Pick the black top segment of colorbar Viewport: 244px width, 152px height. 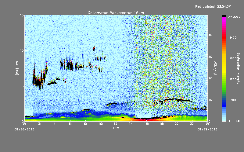tap(224, 16)
